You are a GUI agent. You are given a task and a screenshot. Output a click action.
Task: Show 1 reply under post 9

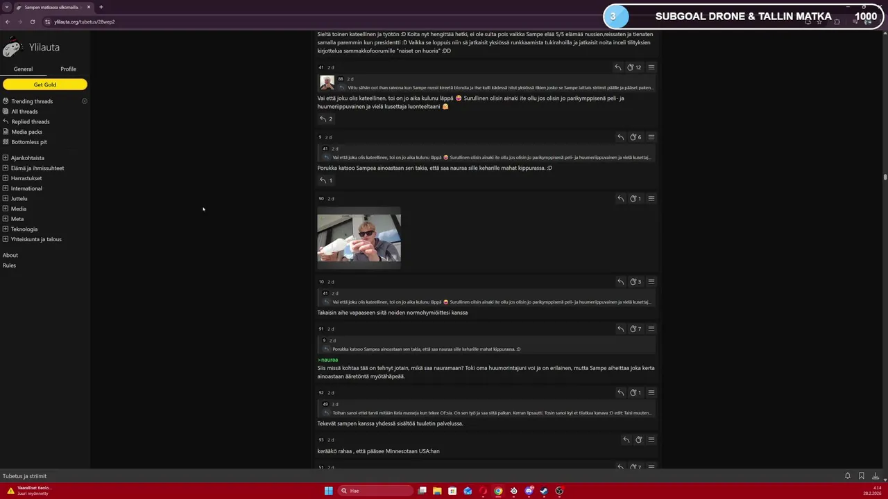(325, 181)
